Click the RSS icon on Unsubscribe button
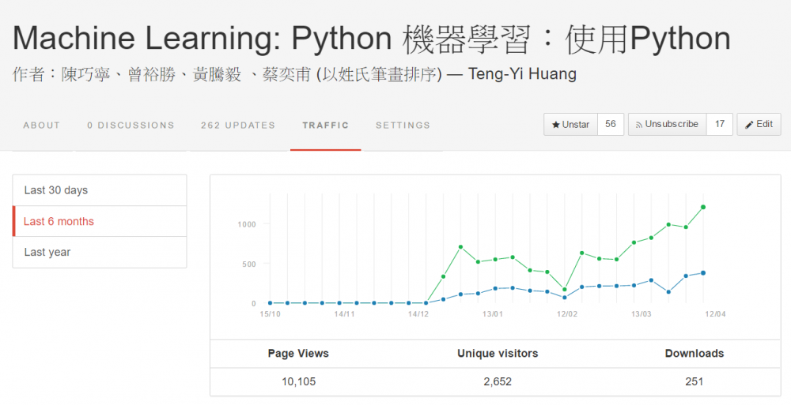The image size is (791, 405). (638, 125)
